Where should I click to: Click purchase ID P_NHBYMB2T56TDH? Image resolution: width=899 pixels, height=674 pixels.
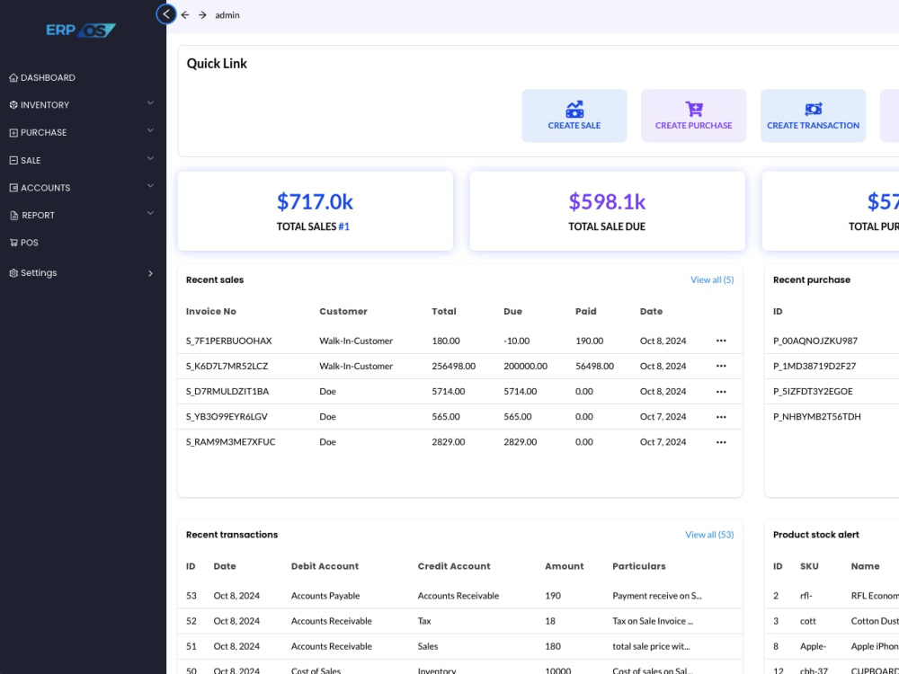coord(817,417)
